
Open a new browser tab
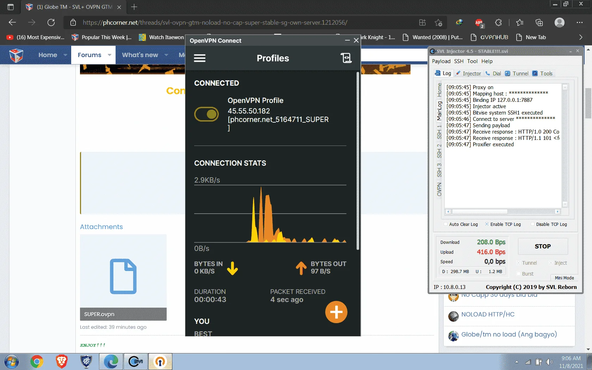pyautogui.click(x=134, y=7)
